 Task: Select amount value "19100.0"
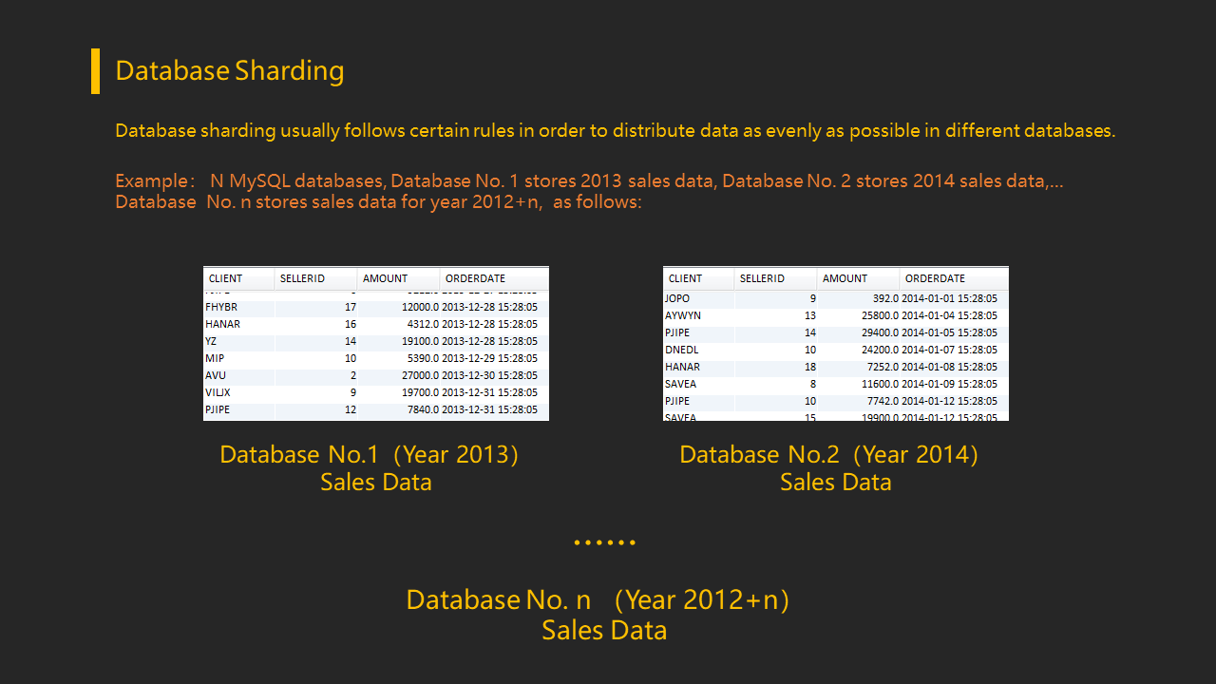click(418, 341)
